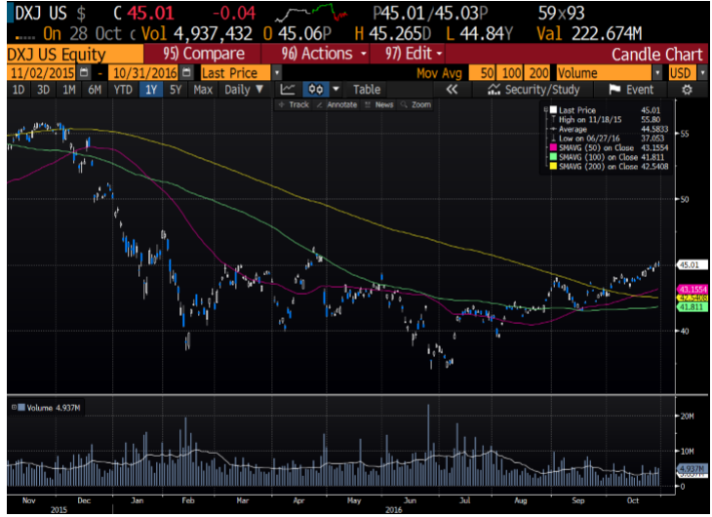Switch to the 5Y time range
712x517 pixels.
(x=175, y=90)
